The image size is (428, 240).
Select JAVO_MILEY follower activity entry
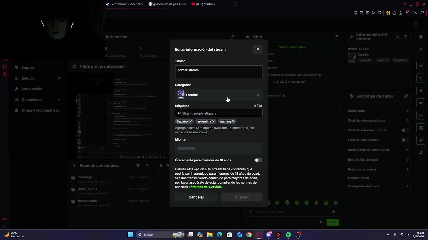pos(110,191)
